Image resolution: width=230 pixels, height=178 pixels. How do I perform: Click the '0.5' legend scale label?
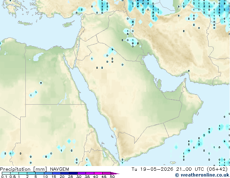tap(13, 177)
